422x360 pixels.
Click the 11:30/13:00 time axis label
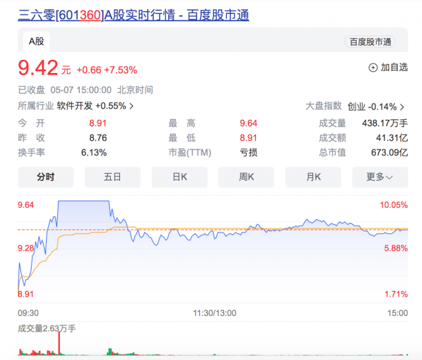(214, 313)
